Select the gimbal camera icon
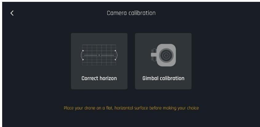 (x=163, y=55)
